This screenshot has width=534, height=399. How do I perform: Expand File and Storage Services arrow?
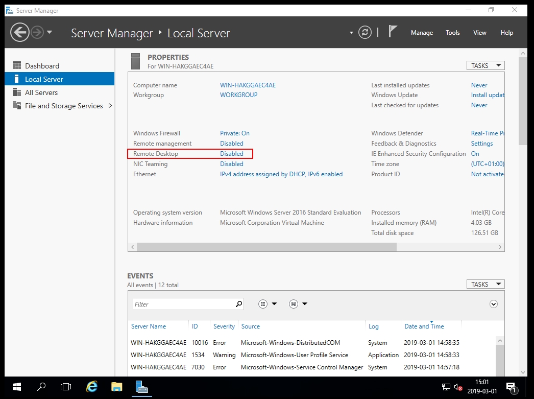point(110,106)
